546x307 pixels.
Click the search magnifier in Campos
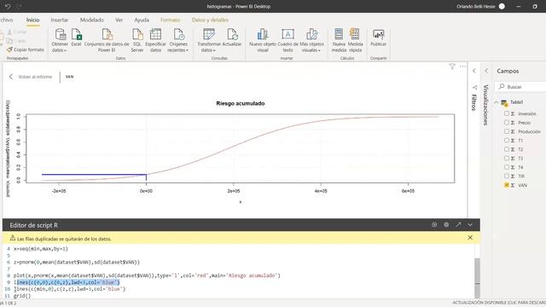click(x=502, y=86)
